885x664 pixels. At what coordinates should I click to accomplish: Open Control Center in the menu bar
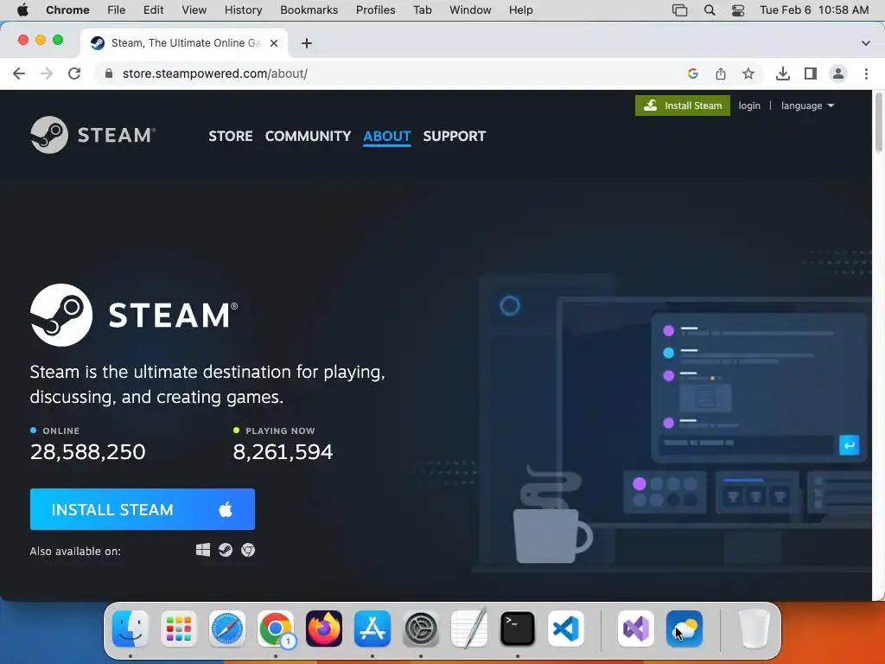[x=738, y=10]
